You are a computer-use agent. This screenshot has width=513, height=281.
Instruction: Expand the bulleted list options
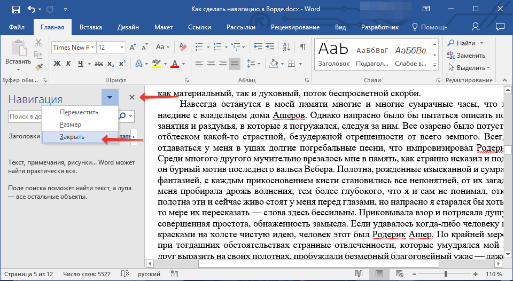click(208, 48)
